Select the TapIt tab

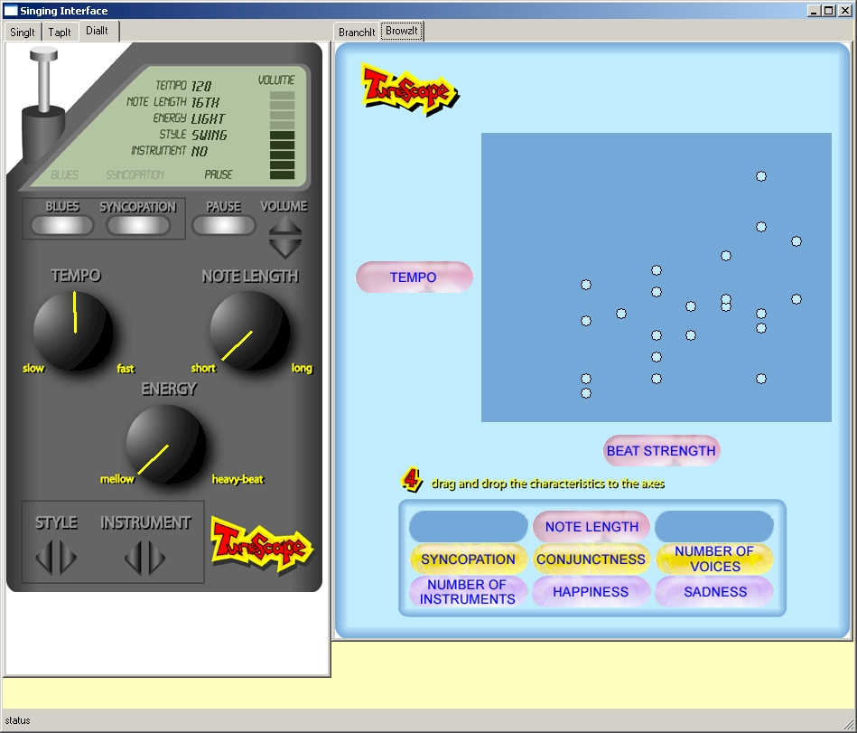pos(60,32)
